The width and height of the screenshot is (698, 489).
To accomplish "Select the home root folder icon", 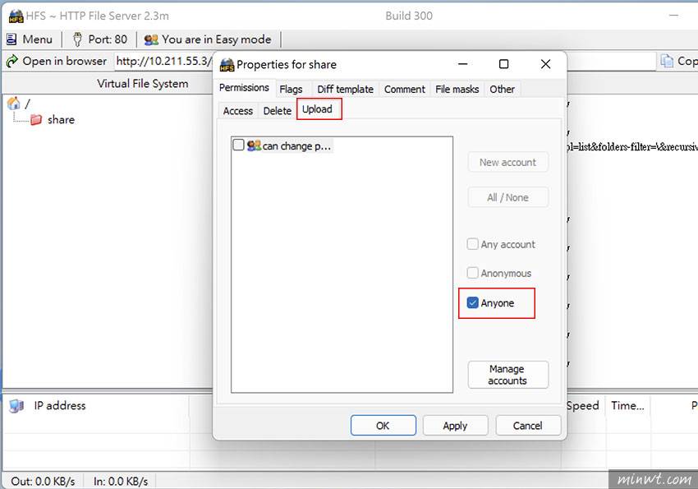I will click(13, 104).
